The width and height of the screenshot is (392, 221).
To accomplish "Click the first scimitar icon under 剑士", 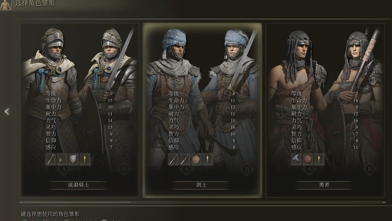I will point(173,159).
